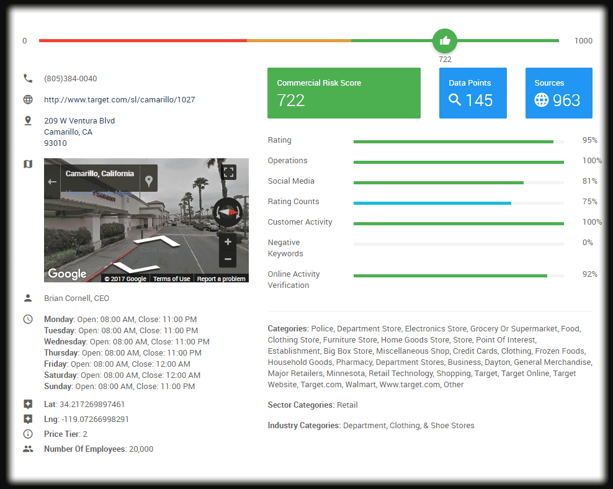The image size is (613, 489).
Task: Click Report a problem on the map
Action: (x=221, y=279)
